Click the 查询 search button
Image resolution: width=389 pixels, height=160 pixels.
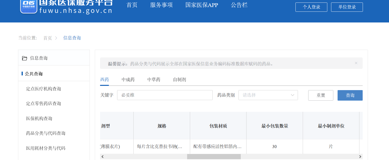coord(350,95)
